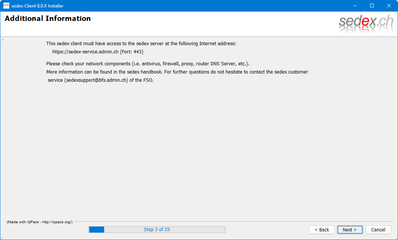The width and height of the screenshot is (398, 240).
Task: Close the sedex-Client installer window
Action: coord(389,6)
